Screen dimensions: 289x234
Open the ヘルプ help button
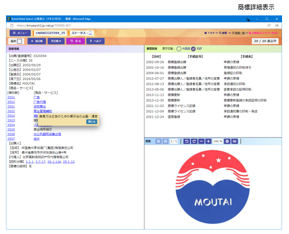95,41
